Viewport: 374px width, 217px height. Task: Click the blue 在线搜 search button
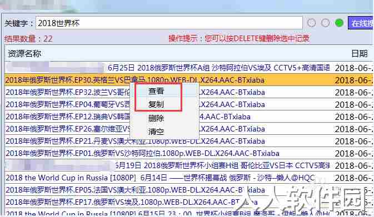(x=361, y=23)
